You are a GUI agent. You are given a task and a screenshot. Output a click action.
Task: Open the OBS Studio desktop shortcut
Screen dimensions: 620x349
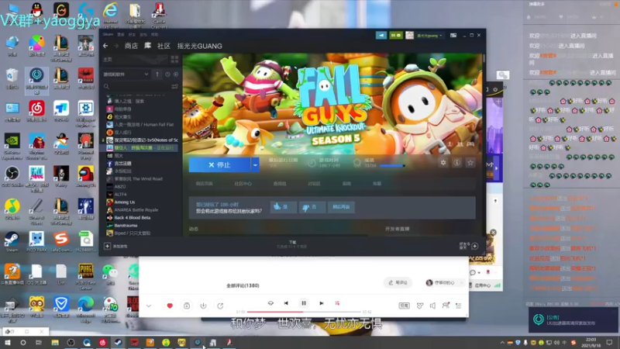[x=12, y=177]
